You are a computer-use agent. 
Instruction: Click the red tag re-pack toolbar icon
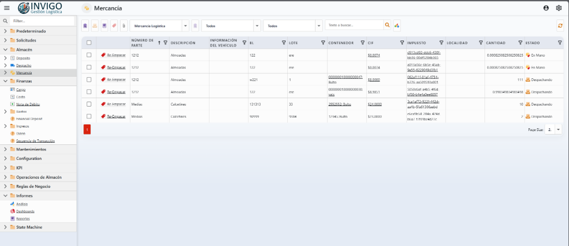(114, 26)
